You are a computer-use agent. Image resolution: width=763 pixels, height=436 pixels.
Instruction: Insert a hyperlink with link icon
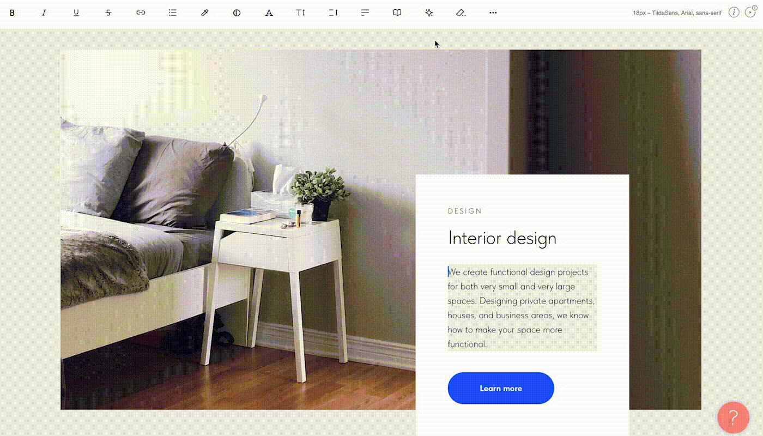[141, 13]
